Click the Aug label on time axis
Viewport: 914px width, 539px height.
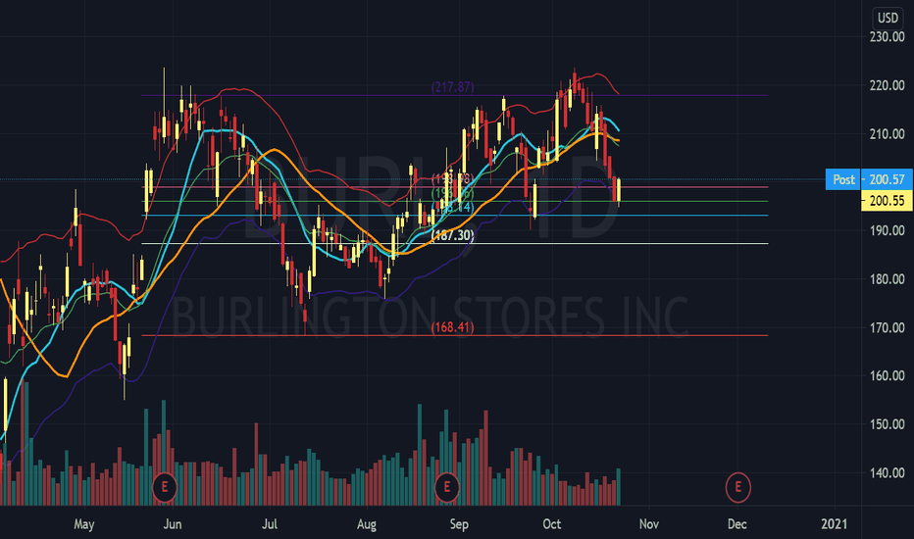[x=367, y=524]
